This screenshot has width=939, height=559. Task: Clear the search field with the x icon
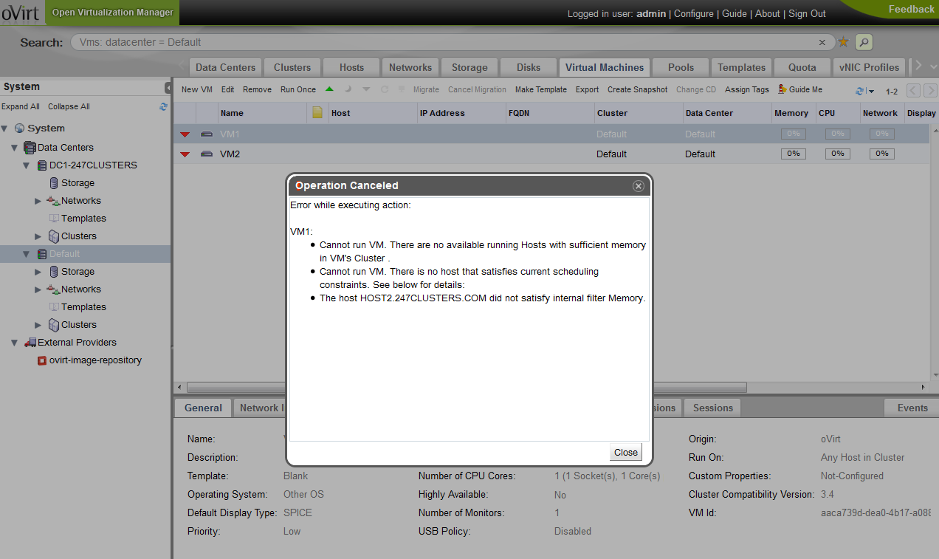click(822, 43)
